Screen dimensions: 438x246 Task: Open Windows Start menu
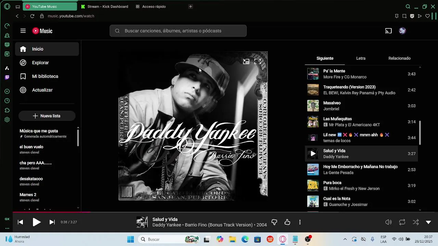click(x=130, y=240)
